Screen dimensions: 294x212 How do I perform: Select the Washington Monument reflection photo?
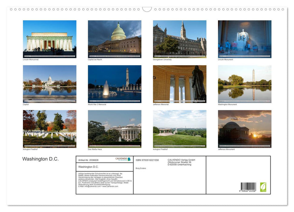(x=244, y=84)
